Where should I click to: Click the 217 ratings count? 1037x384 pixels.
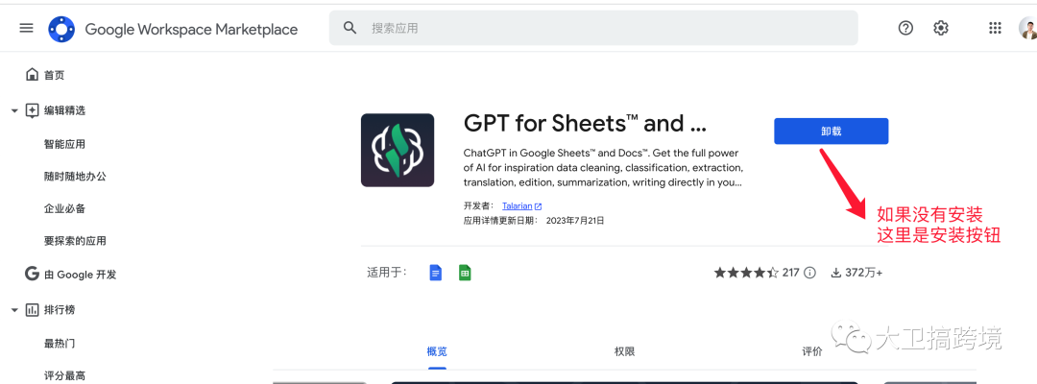[791, 273]
